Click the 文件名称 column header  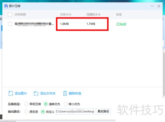click(20, 14)
